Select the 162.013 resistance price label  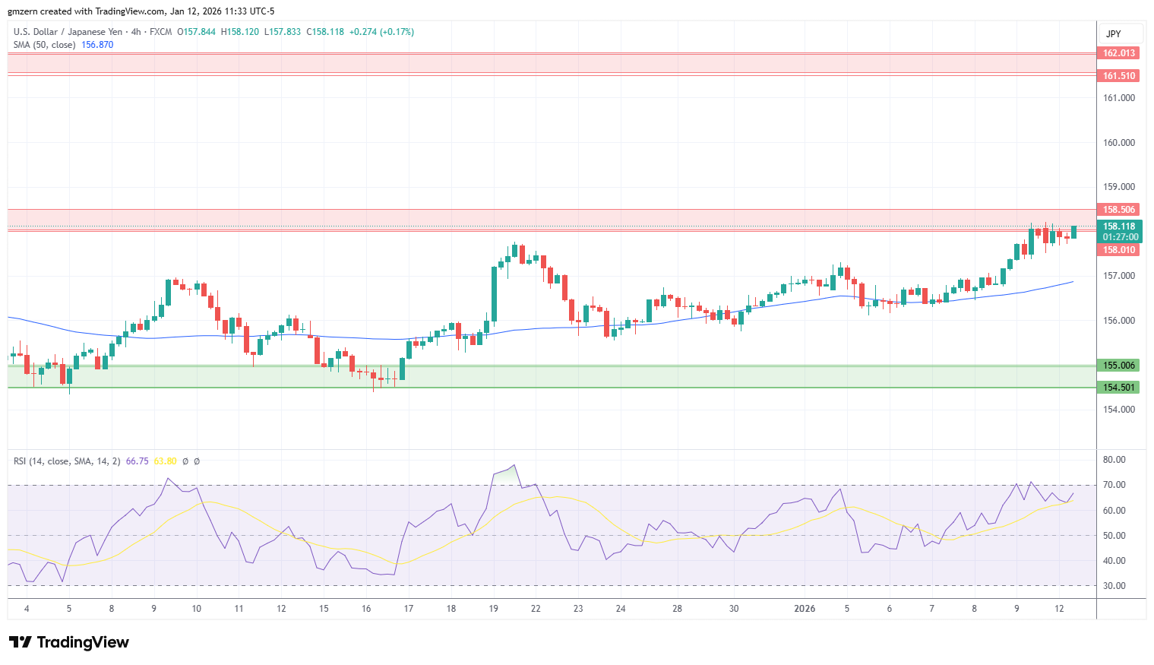pyautogui.click(x=1119, y=53)
